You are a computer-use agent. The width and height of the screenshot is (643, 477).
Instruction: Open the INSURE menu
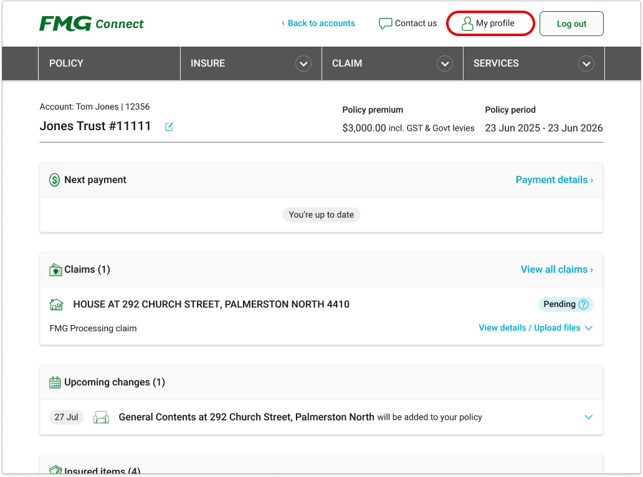(251, 64)
